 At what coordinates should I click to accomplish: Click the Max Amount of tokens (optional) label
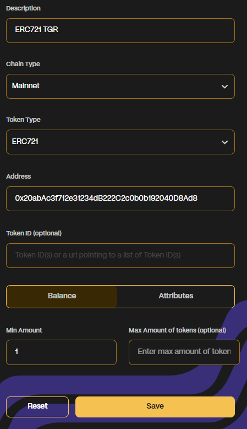point(177,330)
